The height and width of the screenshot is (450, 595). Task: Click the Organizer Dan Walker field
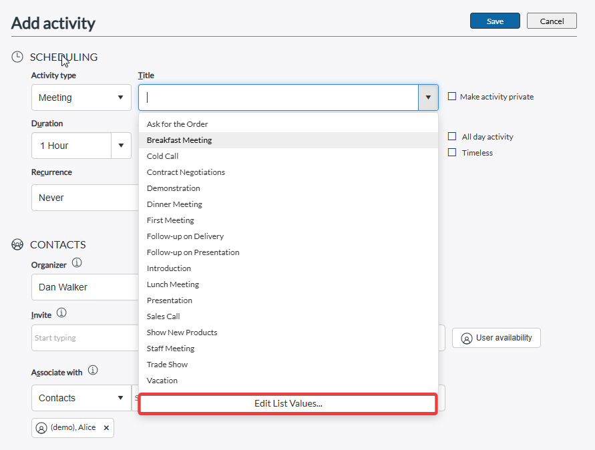tap(85, 287)
